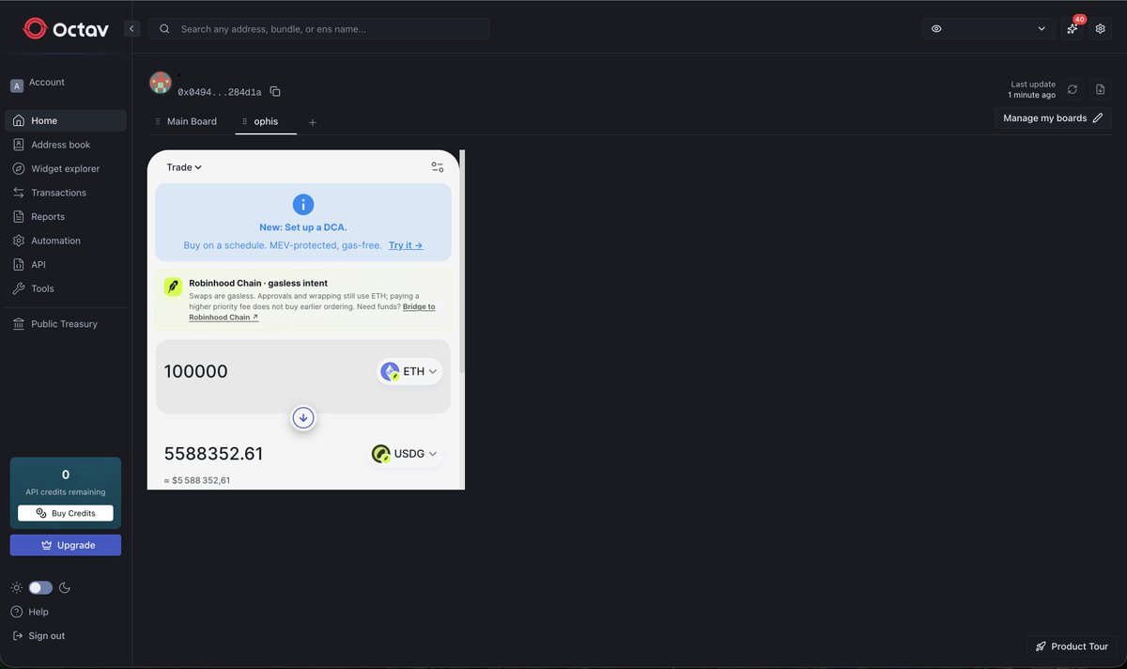The image size is (1127, 669).
Task: Click the blue info icon in the DCA banner
Action: (x=302, y=204)
